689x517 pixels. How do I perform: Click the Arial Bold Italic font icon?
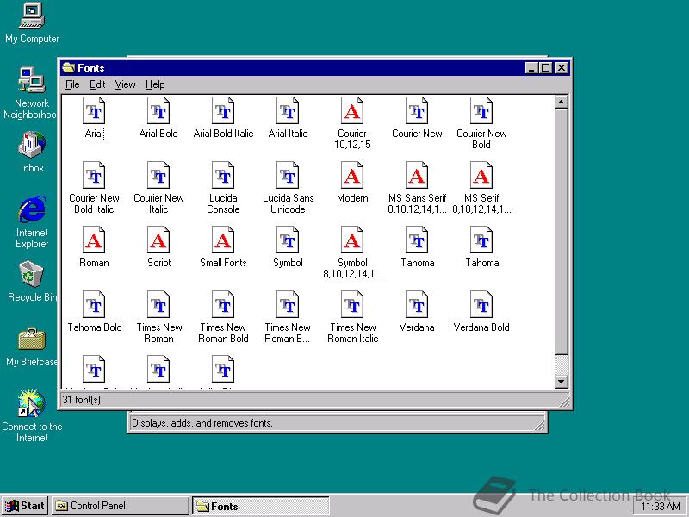click(223, 111)
